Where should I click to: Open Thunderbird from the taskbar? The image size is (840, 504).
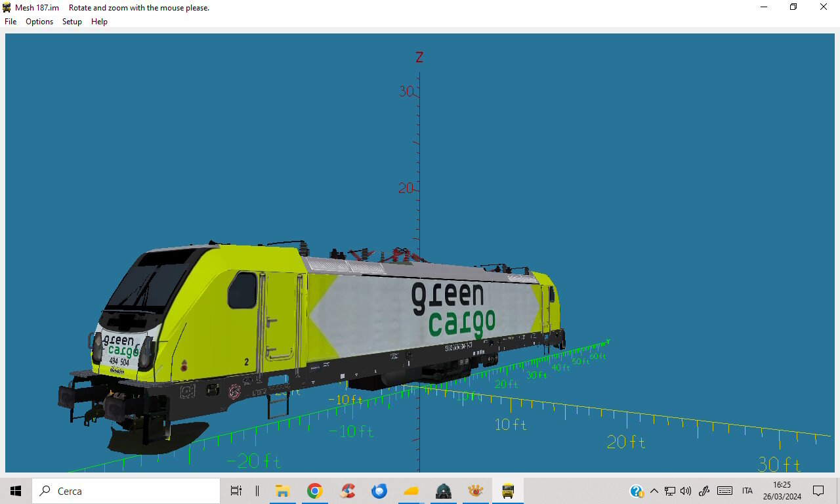(x=379, y=491)
